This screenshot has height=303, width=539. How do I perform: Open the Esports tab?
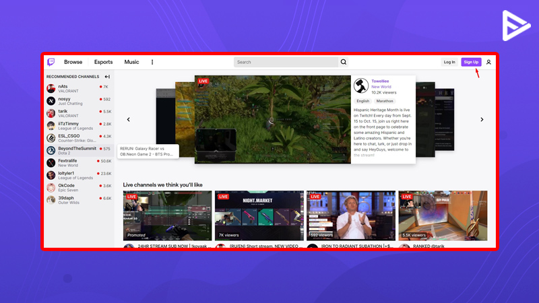tap(104, 62)
